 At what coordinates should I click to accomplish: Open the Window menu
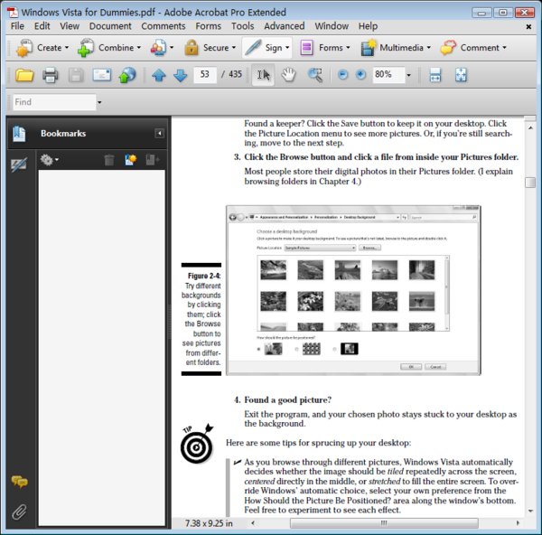tap(332, 26)
